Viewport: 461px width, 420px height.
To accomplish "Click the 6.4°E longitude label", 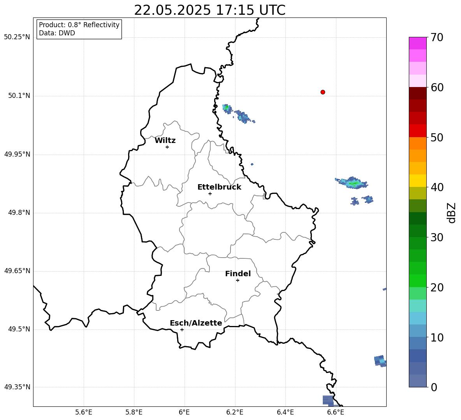I will pos(285,412).
